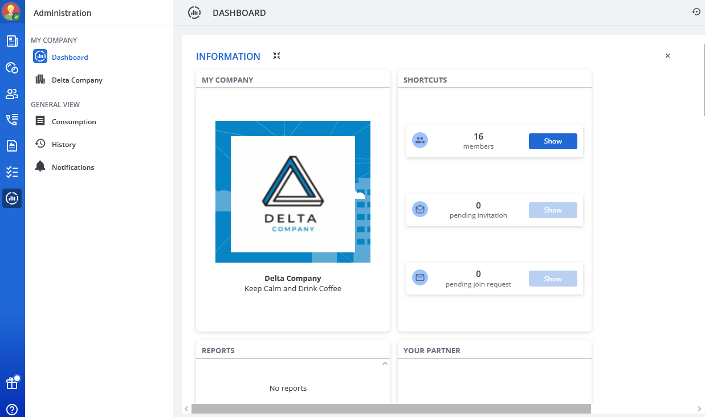Viewport: 705px width, 417px height.
Task: Open the user profile avatar
Action: point(11,11)
